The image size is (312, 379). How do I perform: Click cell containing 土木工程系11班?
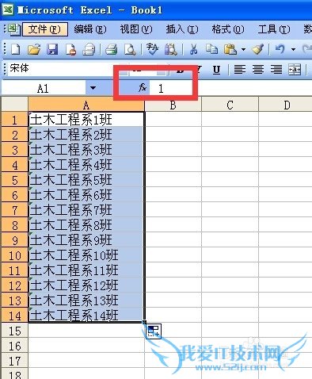pyautogui.click(x=86, y=270)
